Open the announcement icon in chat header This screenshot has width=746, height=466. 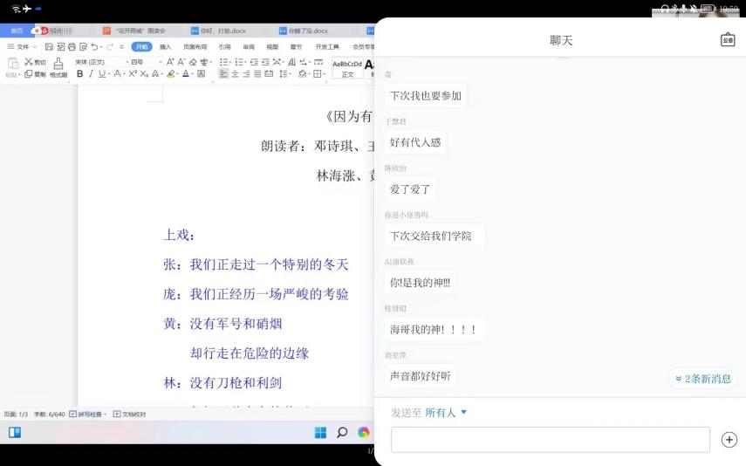pos(728,40)
